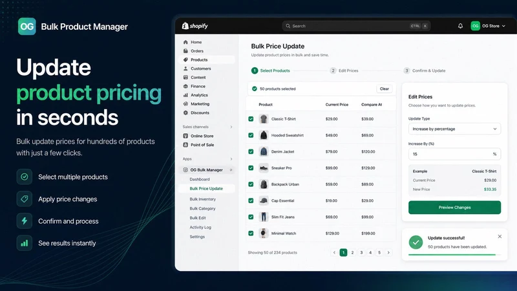Viewport: 517px width, 291px height.
Task: Uncheck the Cap Essential checkbox
Action: tap(251, 200)
